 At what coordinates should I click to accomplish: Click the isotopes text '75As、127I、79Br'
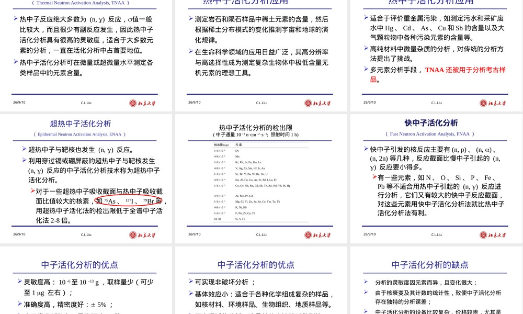point(129,201)
